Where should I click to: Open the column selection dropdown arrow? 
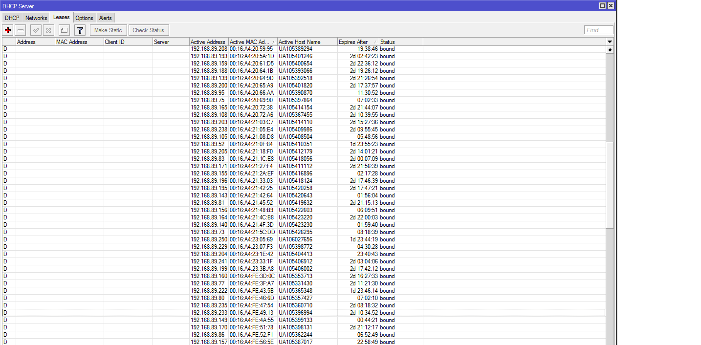click(609, 42)
